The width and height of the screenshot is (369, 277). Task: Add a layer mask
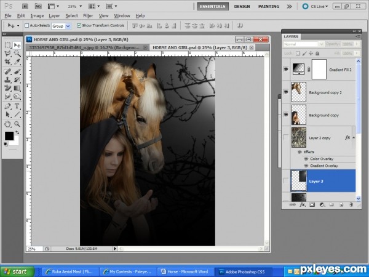point(312,204)
